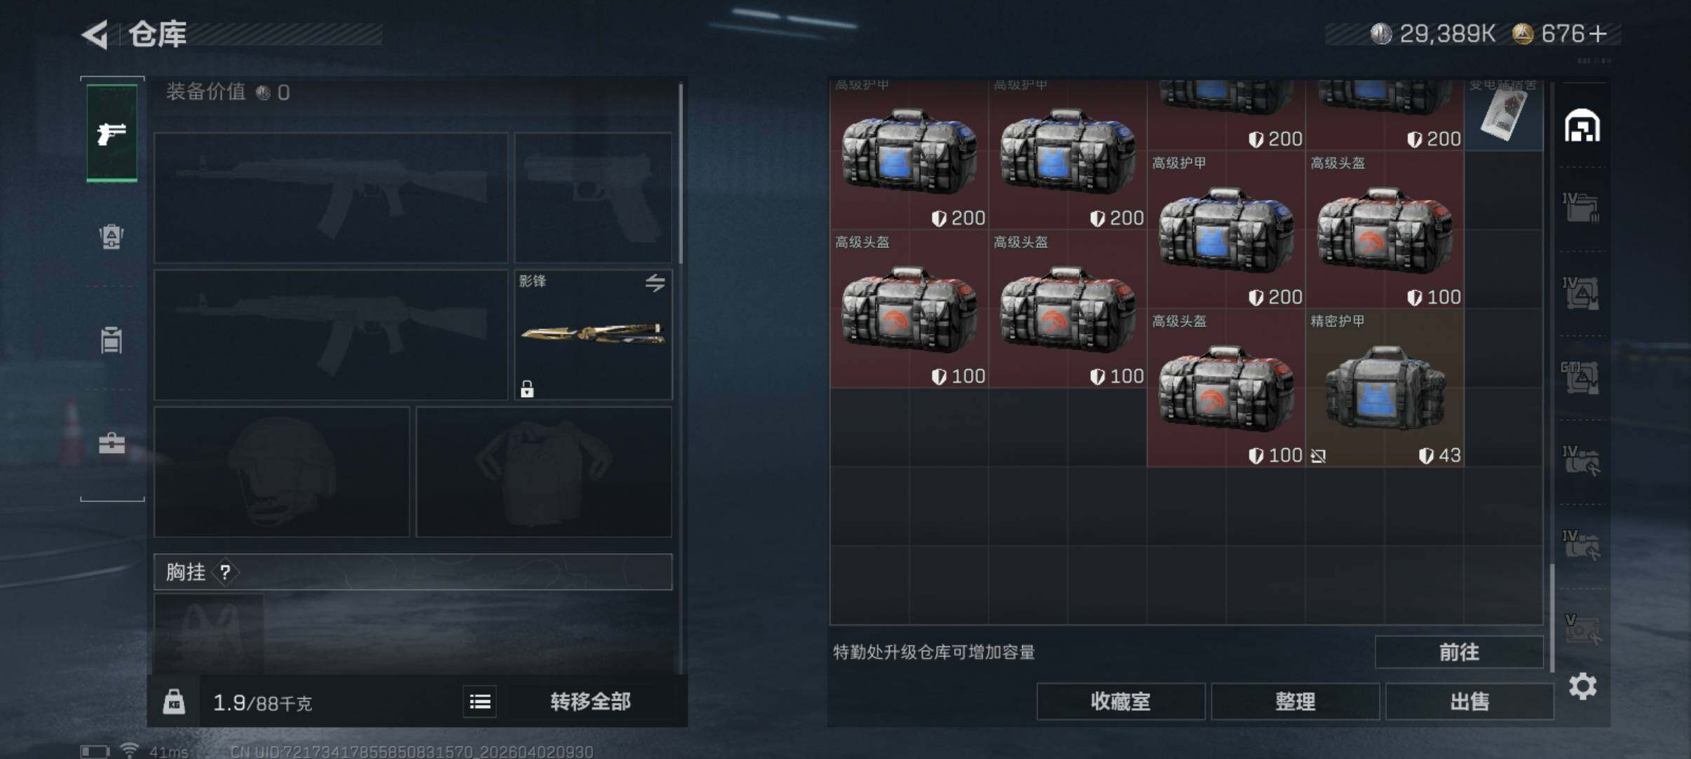1691x759 pixels.
Task: Open the list view icon beside 转移全部
Action: (x=480, y=702)
